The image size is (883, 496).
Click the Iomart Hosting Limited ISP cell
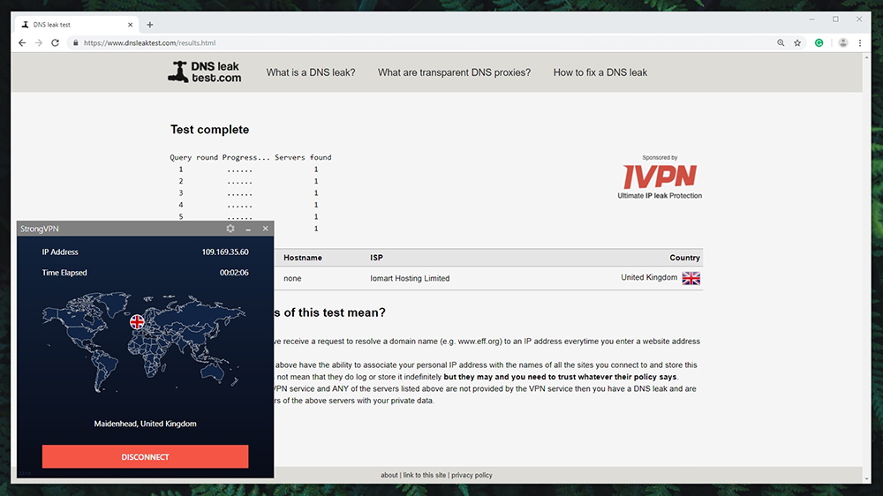pyautogui.click(x=410, y=278)
